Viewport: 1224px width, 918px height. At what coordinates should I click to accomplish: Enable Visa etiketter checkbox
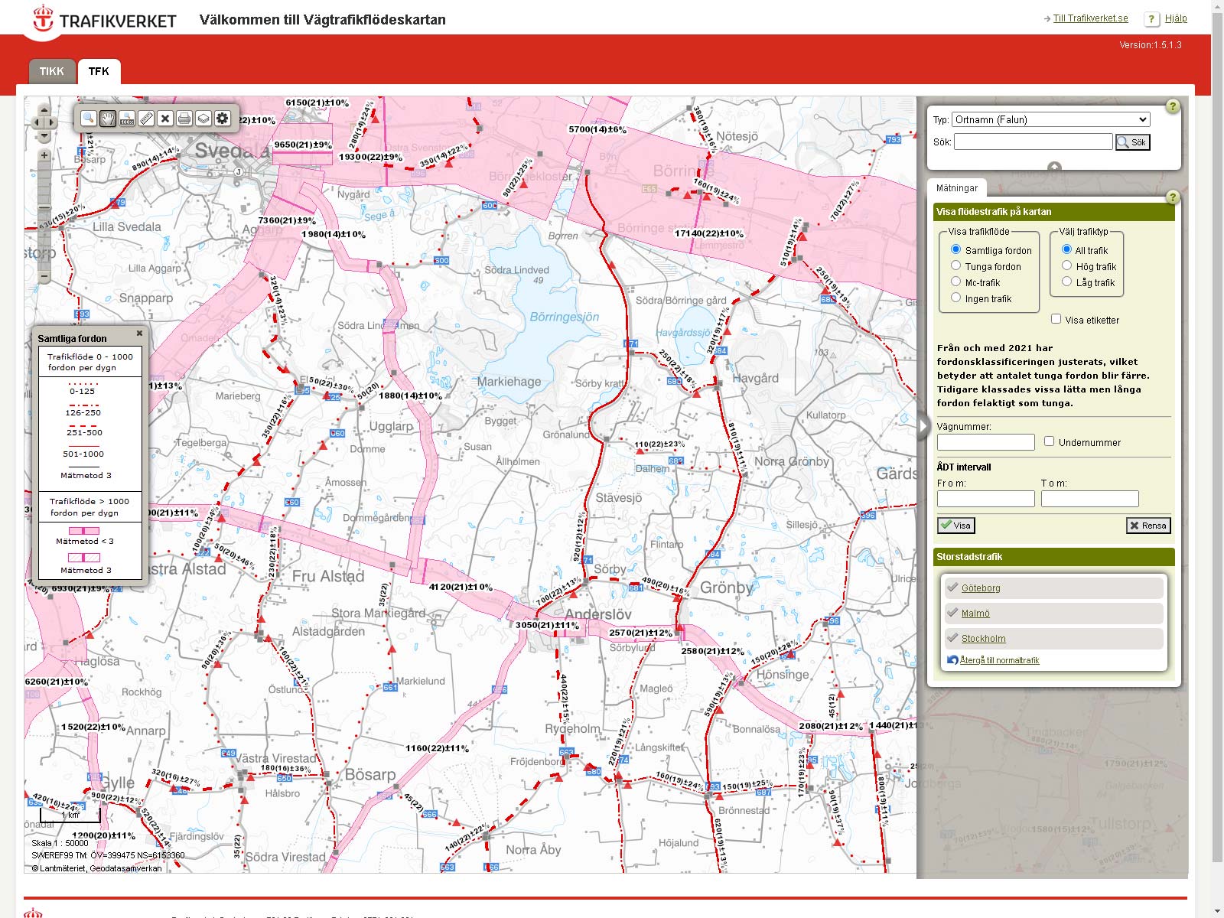point(1056,319)
